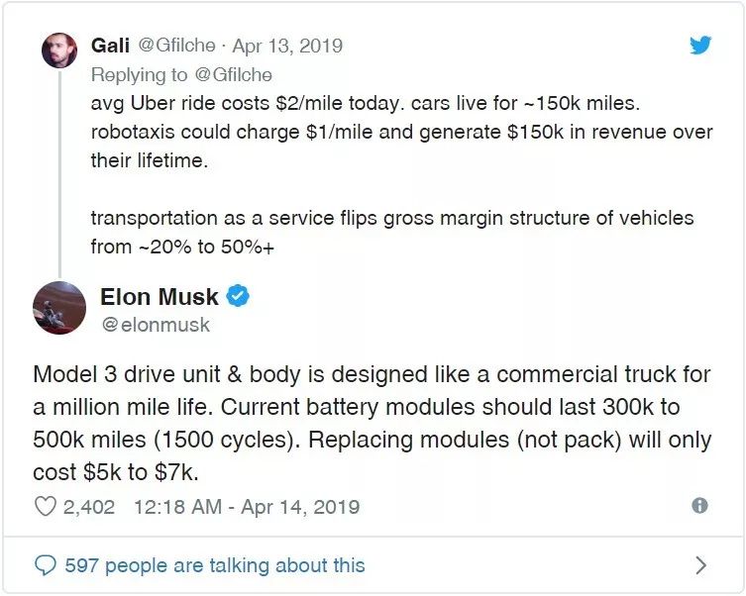Open Gali's profile avatar
This screenshot has height=596, width=746.
tap(59, 50)
